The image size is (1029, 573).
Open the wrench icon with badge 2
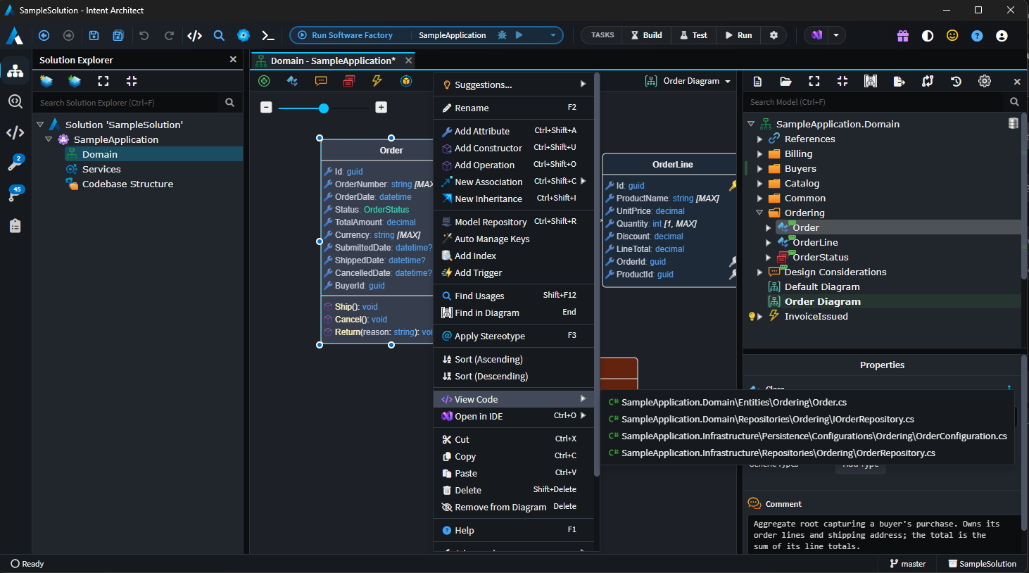point(15,163)
